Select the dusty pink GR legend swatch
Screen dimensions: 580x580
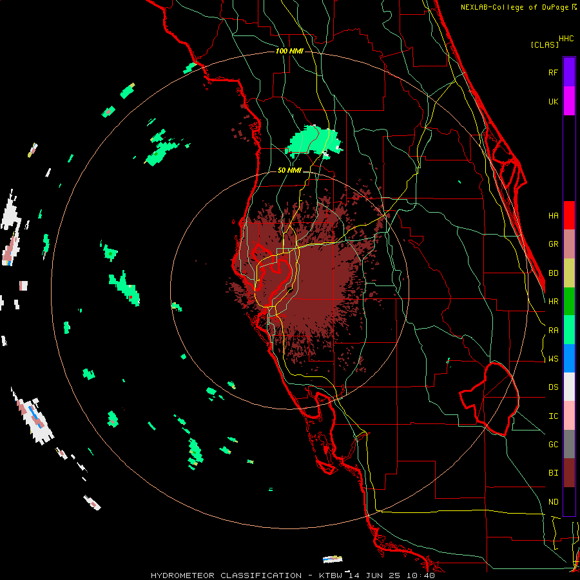pyautogui.click(x=569, y=244)
